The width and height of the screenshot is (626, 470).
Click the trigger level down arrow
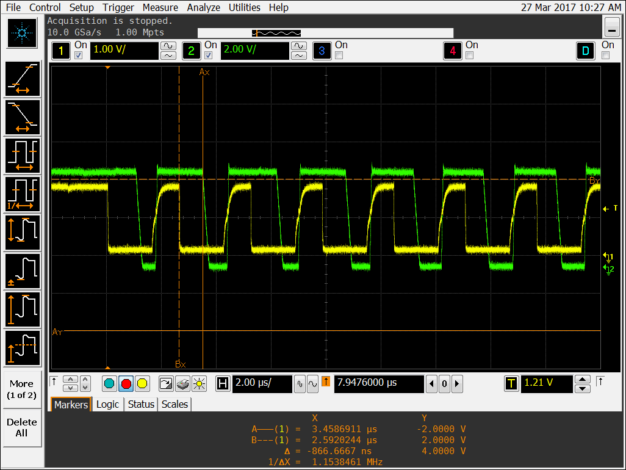(x=583, y=389)
